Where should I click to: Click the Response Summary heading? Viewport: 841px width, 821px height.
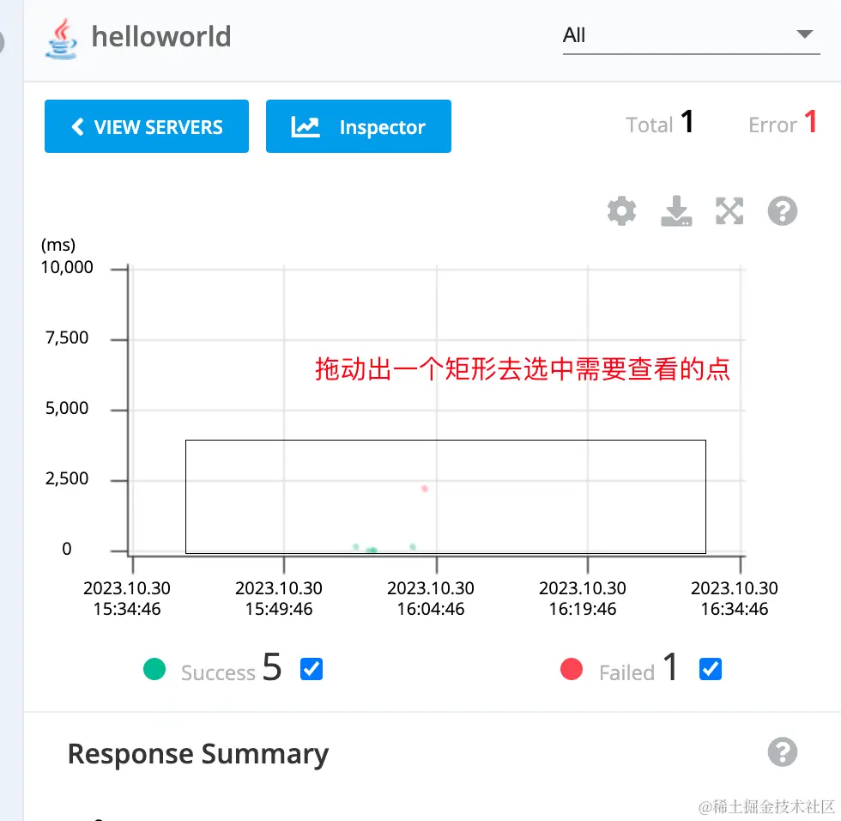198,754
